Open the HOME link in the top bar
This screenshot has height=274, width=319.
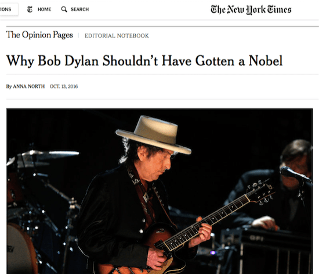tap(44, 9)
